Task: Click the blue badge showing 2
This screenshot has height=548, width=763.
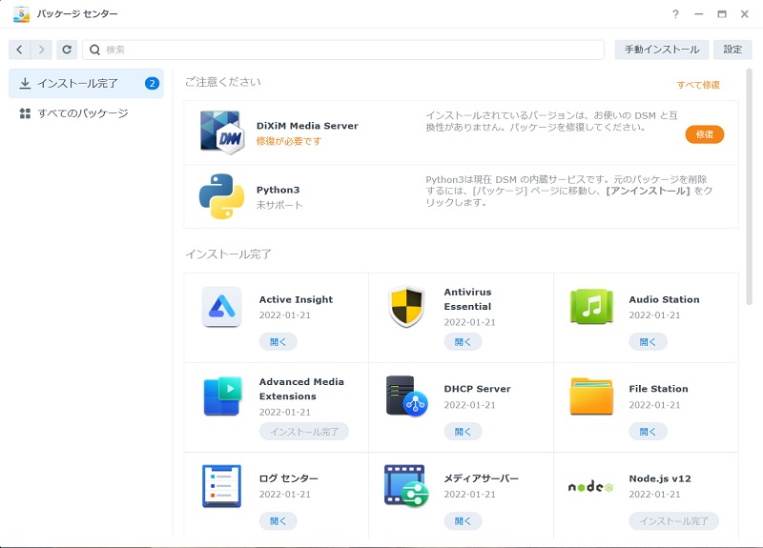Action: [x=152, y=83]
